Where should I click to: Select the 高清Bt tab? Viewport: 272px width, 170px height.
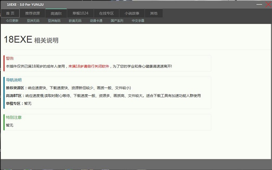(56, 13)
